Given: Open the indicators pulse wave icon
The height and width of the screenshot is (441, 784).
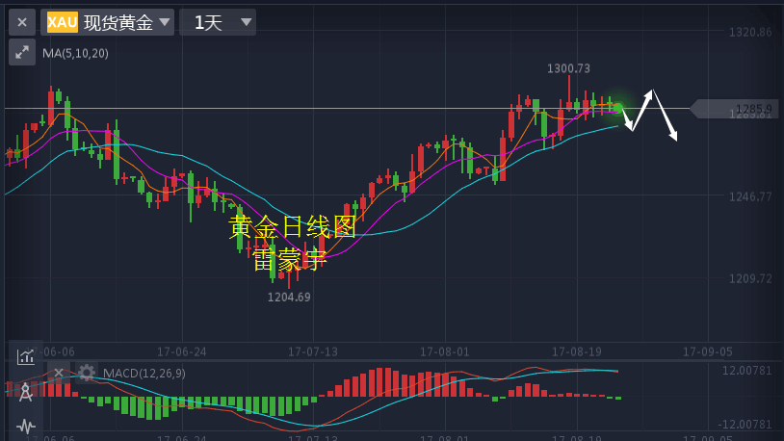Looking at the screenshot, I should pyautogui.click(x=26, y=425).
